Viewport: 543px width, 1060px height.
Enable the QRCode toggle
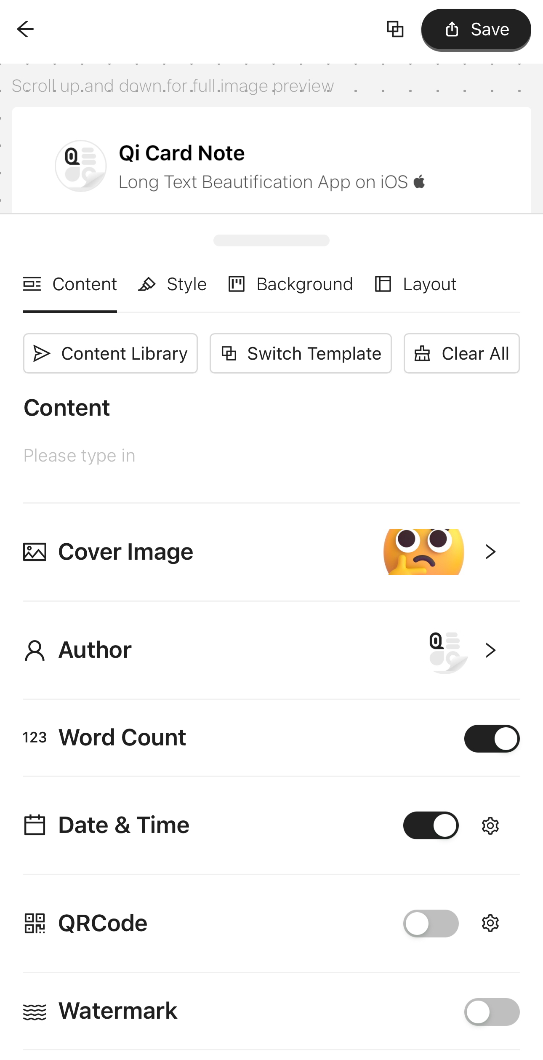tap(431, 923)
